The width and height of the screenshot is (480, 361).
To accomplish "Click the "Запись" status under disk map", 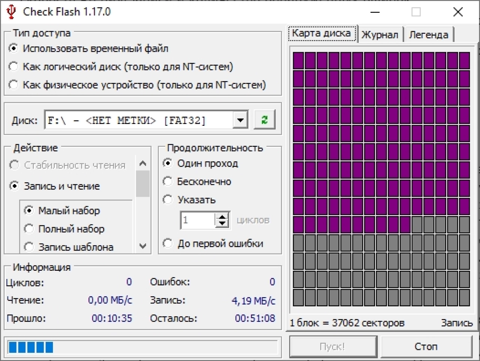I will tap(456, 323).
